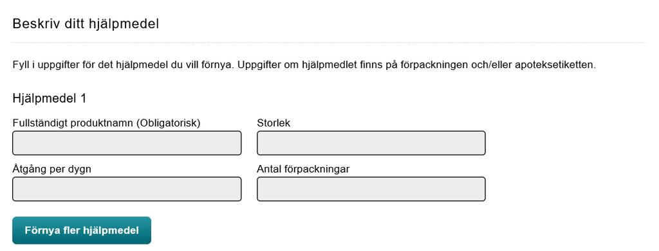
Task: Click the (Obligatorisk) marker beside product name
Action: point(168,123)
